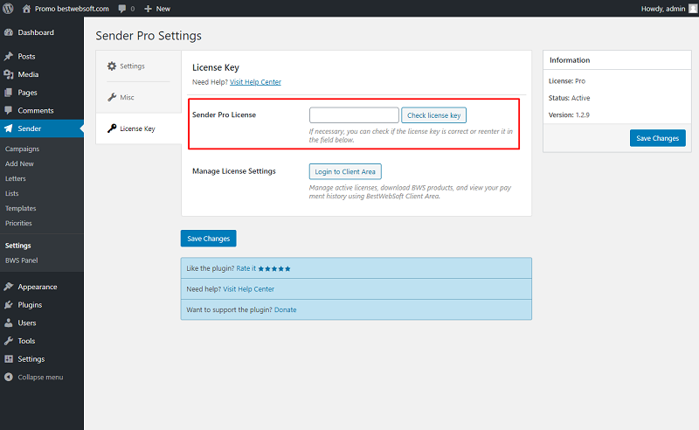Select the License Key tab label
Screen dimensions: 699x430
pos(137,128)
